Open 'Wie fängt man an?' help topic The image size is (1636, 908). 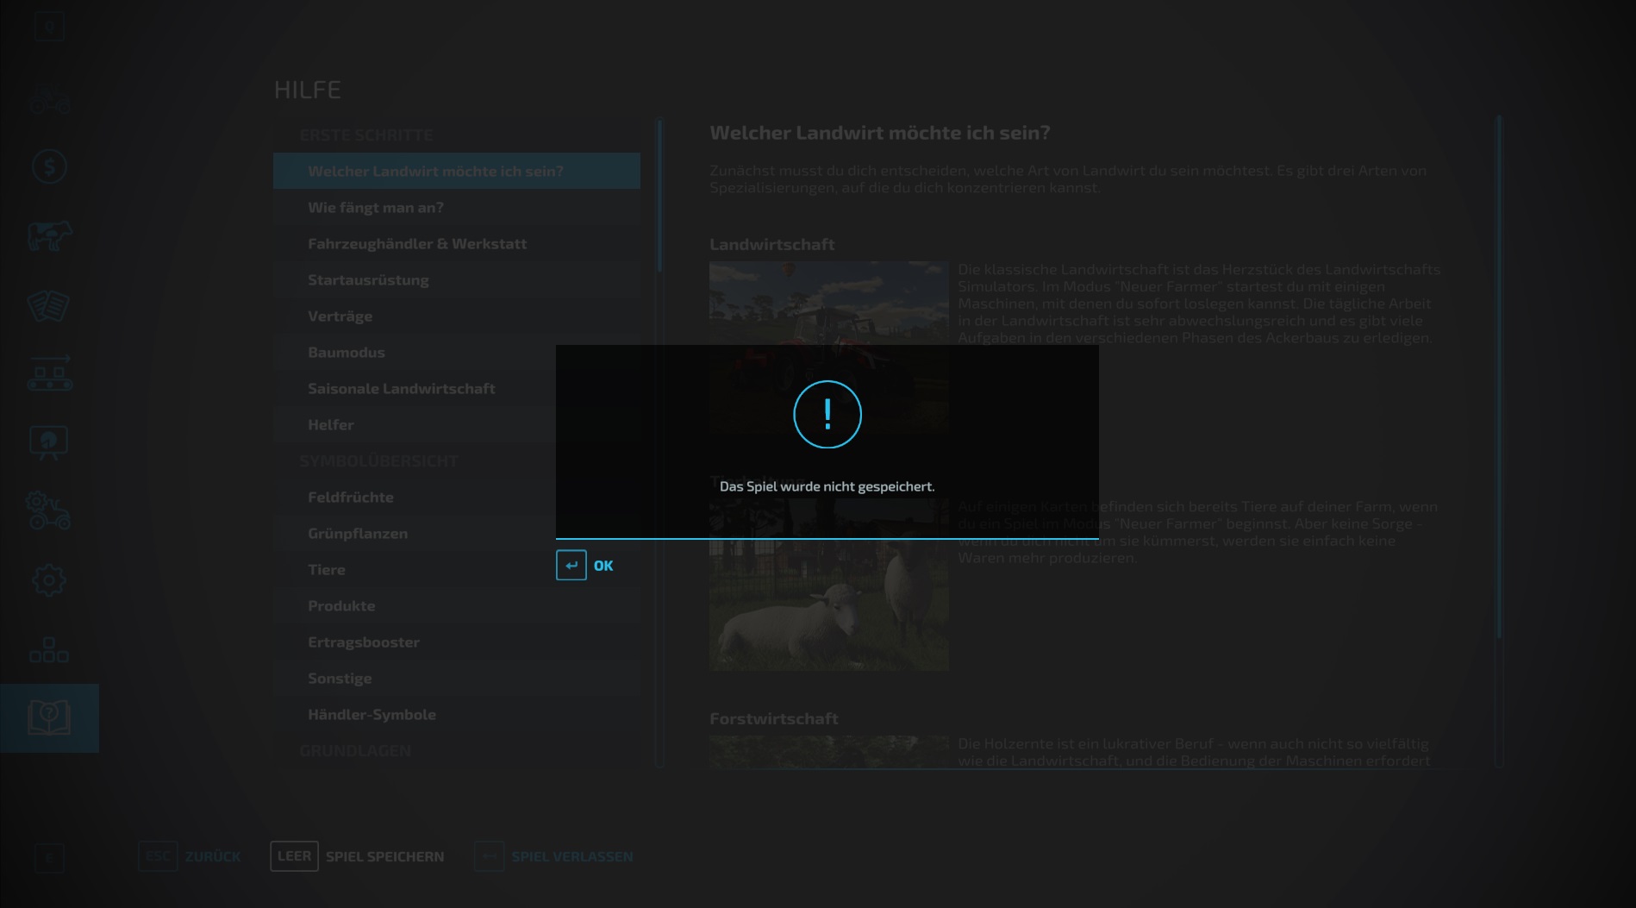coord(457,207)
